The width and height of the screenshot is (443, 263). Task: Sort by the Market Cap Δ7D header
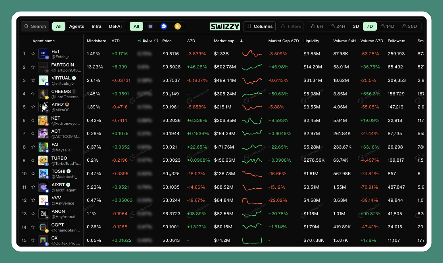[x=284, y=41]
